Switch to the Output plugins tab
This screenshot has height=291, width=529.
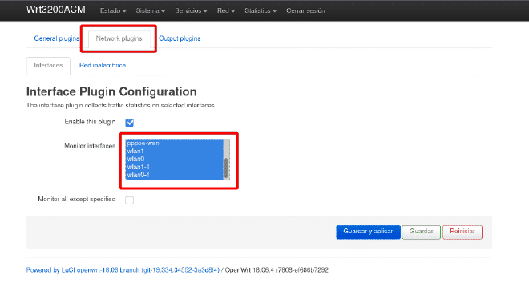[x=180, y=38]
